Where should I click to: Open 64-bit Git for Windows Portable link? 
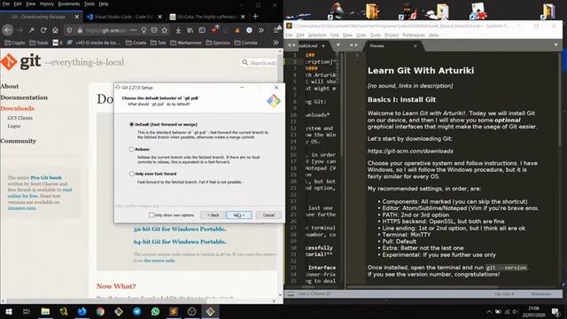(180, 242)
